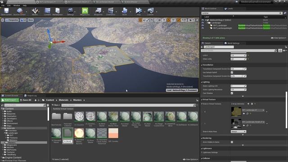Open the Filters dropdown in content browser
The image size is (288, 162).
pyautogui.click(x=56, y=105)
